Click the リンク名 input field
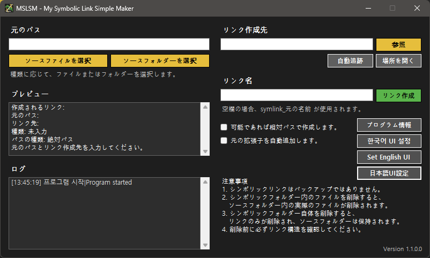430x258 pixels. click(x=296, y=95)
